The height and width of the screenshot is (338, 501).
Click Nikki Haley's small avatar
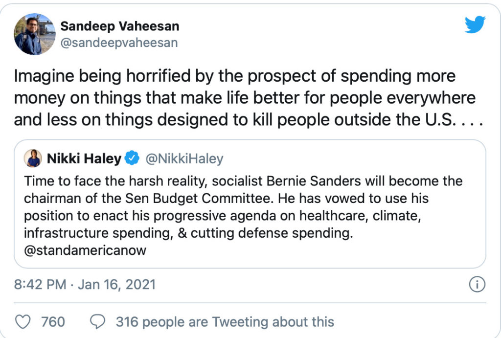(33, 158)
